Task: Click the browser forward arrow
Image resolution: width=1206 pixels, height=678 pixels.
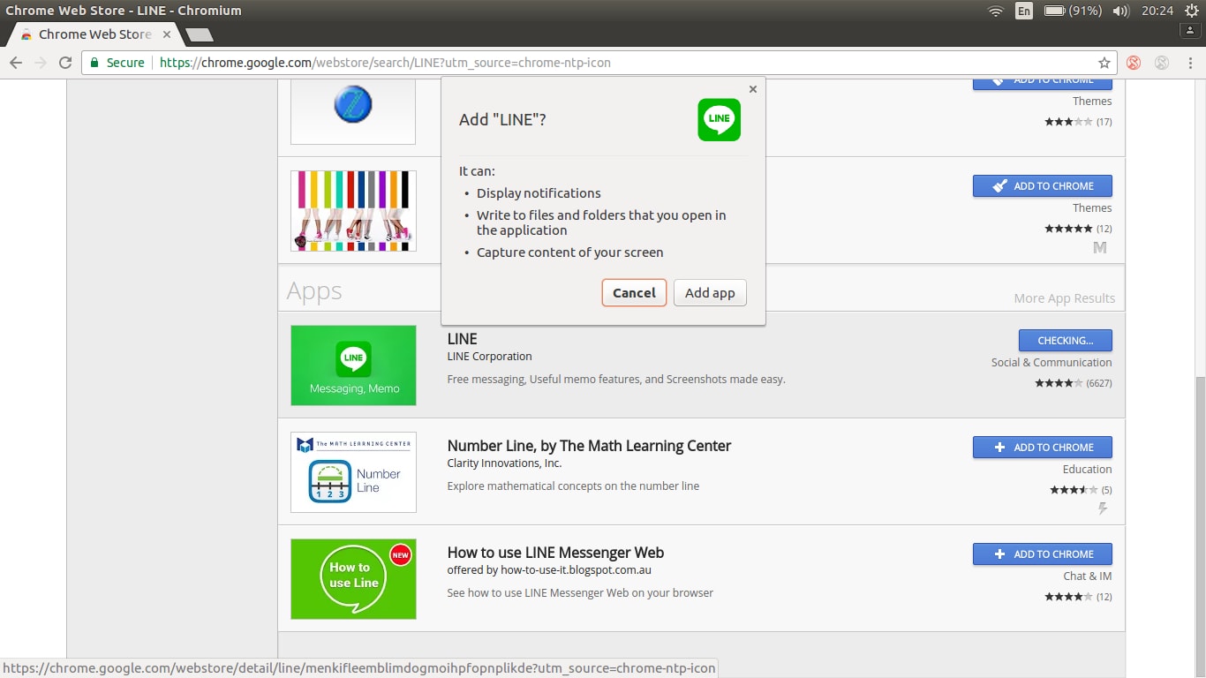Action: tap(40, 63)
